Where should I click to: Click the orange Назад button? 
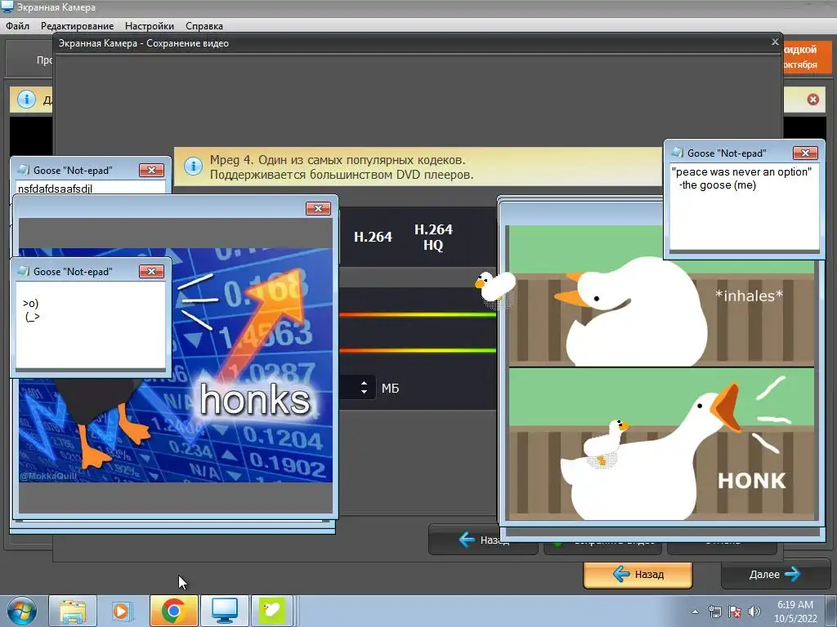638,574
